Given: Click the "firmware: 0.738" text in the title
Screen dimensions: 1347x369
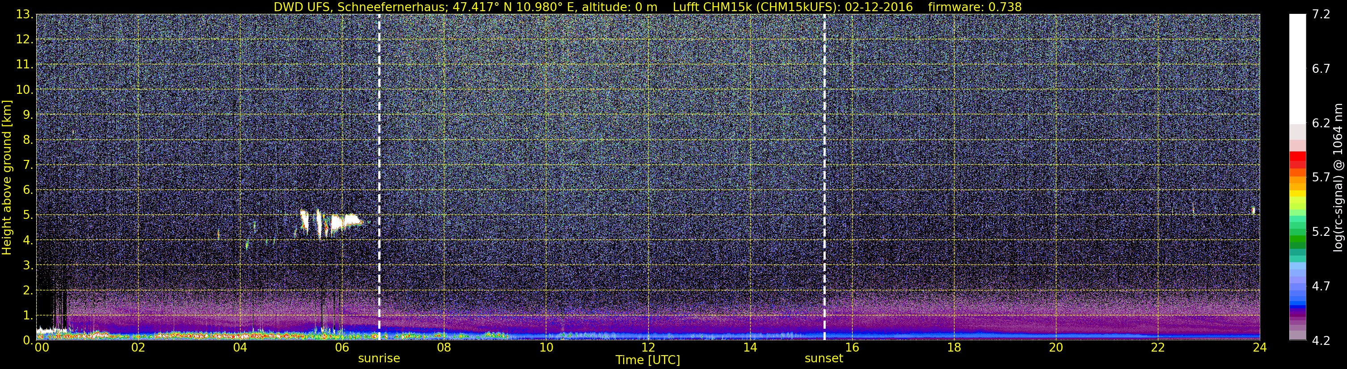Looking at the screenshot, I should tap(975, 7).
